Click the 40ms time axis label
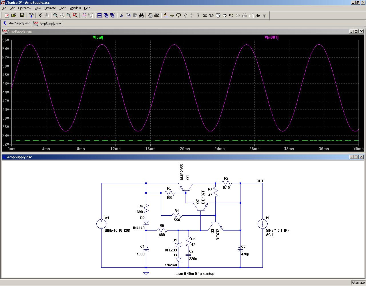366x286 pixels. pos(358,149)
